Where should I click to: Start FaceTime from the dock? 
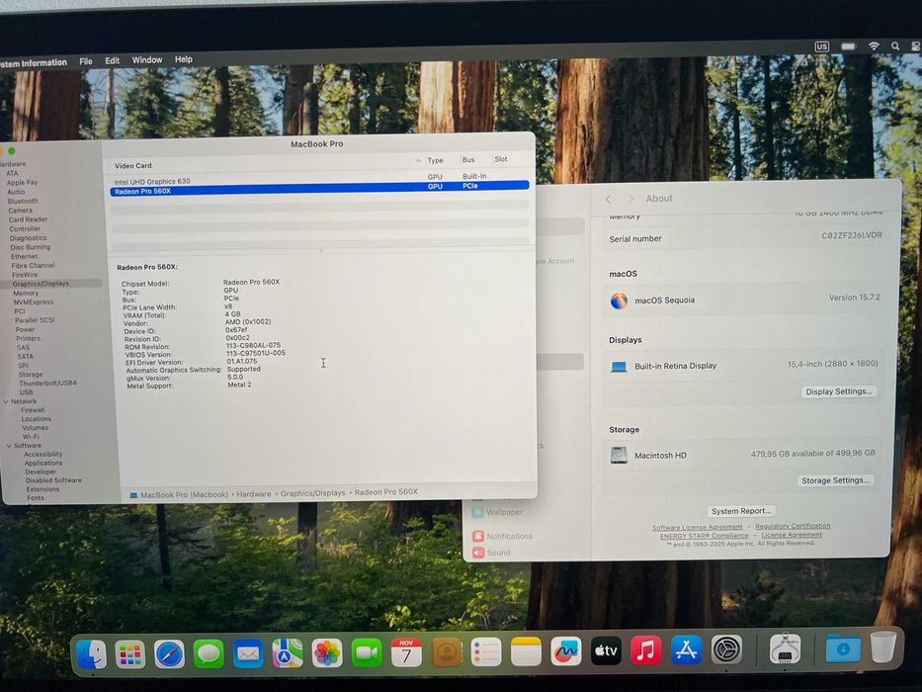367,653
